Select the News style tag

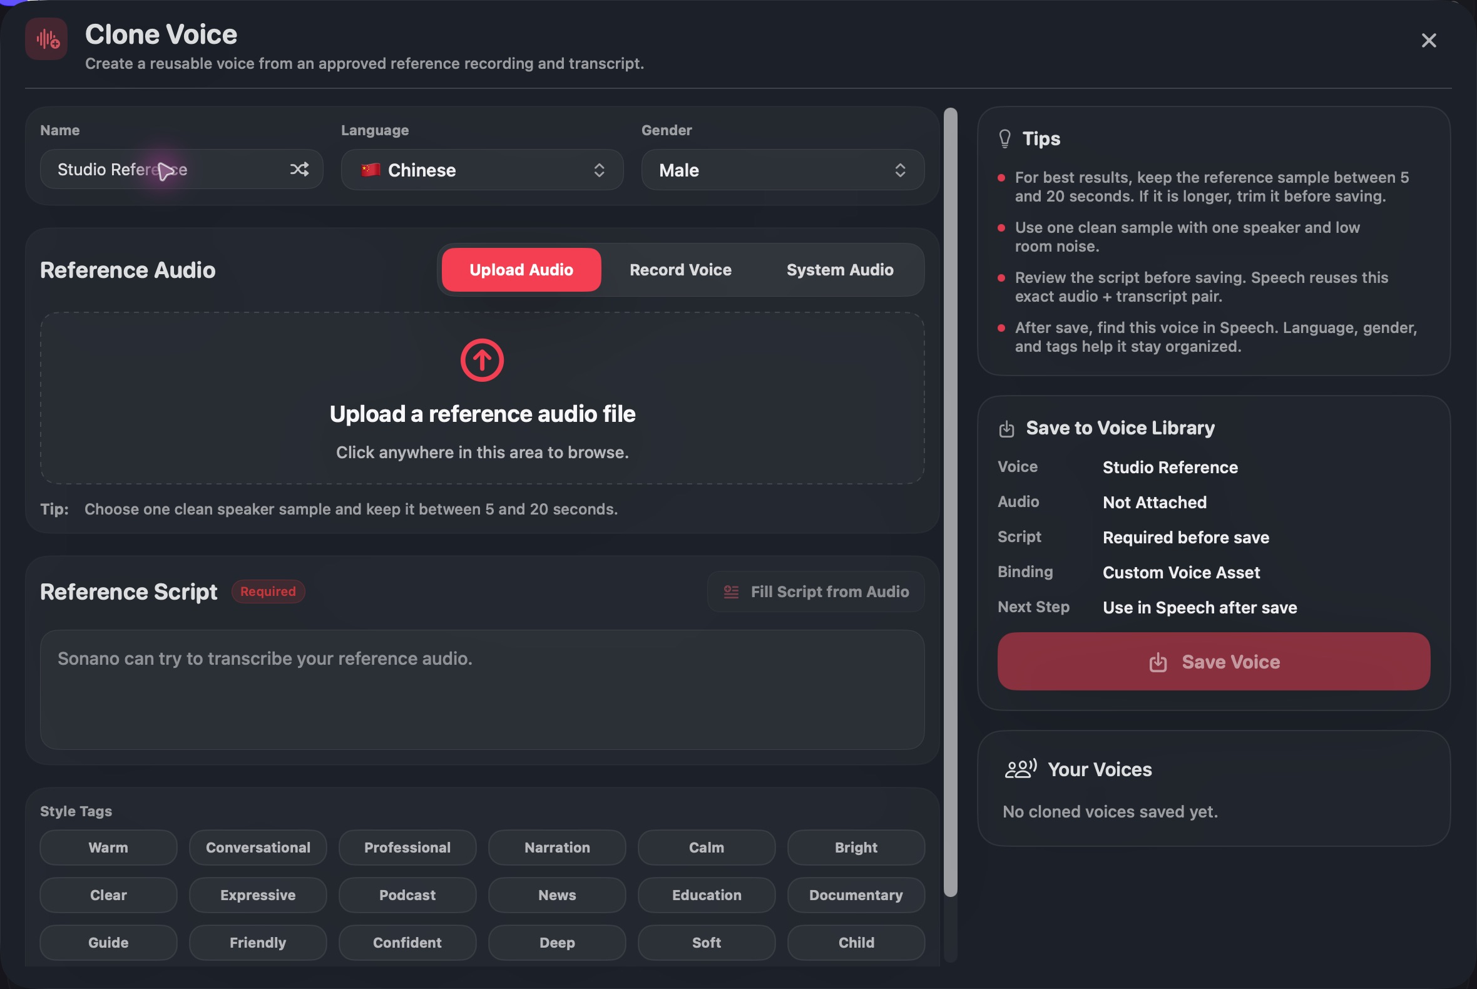tap(557, 895)
